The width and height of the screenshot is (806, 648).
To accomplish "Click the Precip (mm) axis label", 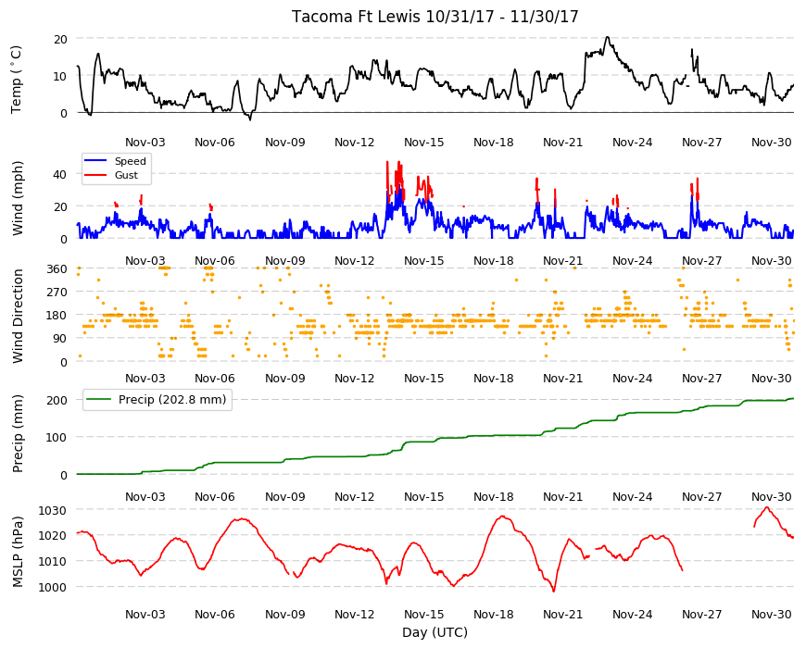I will [x=18, y=433].
